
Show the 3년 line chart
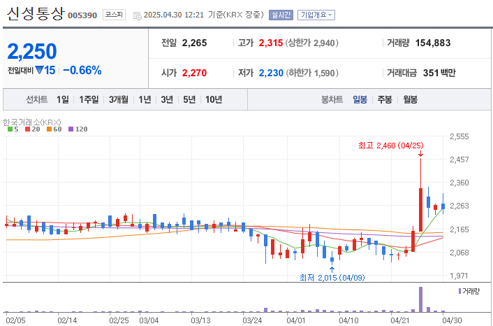[167, 100]
